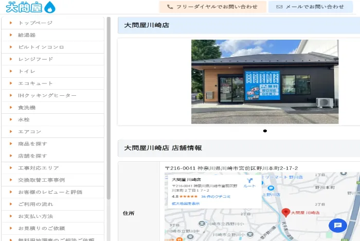Open the blue chat bubble widget
Viewport: 360px width, 241px height.
pyautogui.click(x=338, y=225)
